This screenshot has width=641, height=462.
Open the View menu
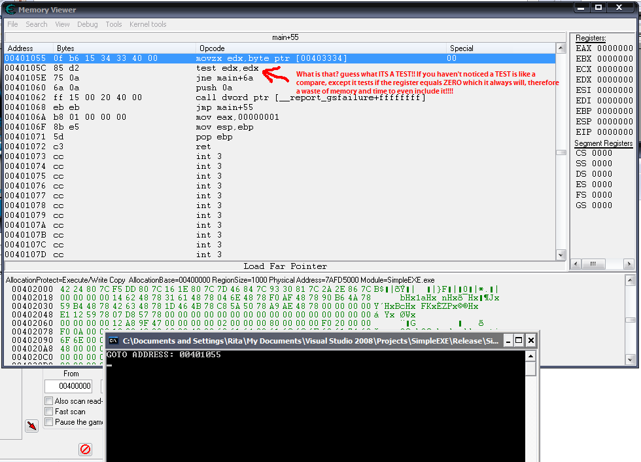62,24
